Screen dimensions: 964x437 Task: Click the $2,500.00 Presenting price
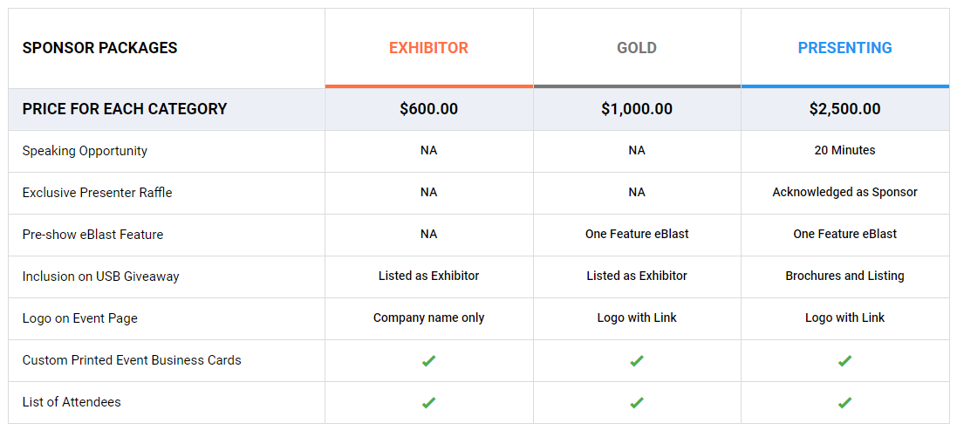[x=844, y=109]
